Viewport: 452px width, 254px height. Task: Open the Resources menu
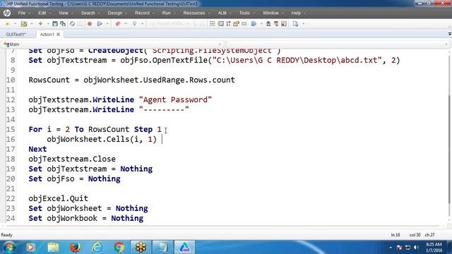(194, 13)
